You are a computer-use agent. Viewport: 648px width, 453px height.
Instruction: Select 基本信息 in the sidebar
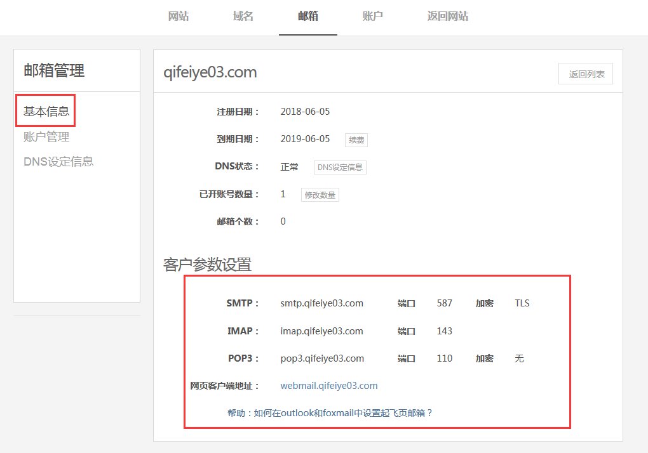46,111
